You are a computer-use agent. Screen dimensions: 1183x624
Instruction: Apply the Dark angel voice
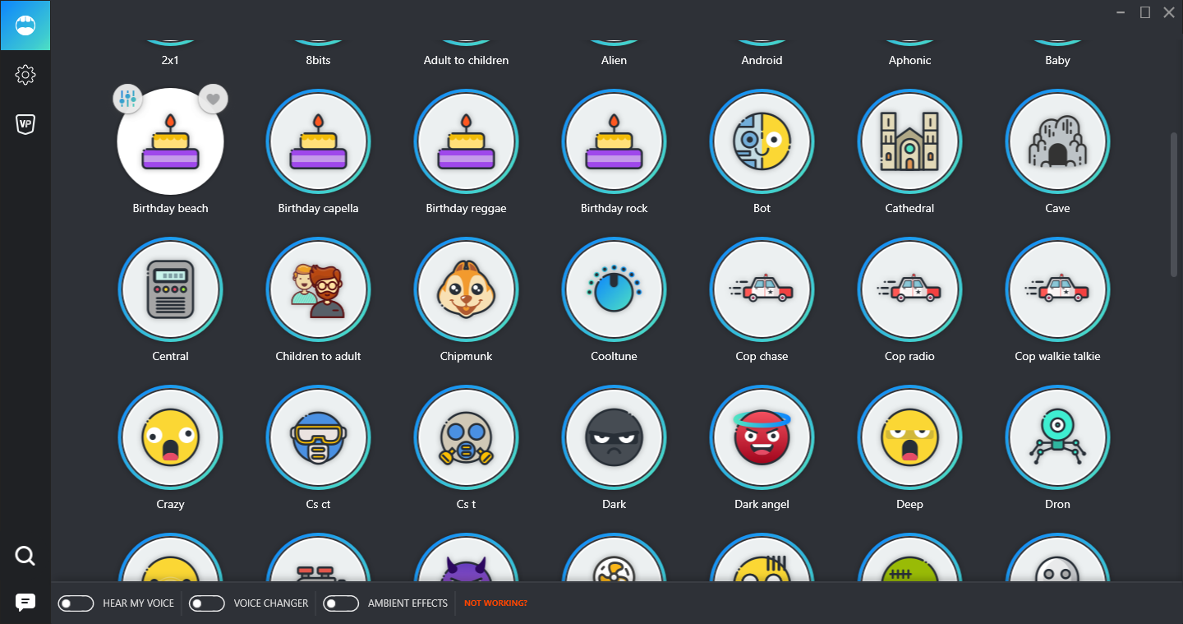click(762, 437)
